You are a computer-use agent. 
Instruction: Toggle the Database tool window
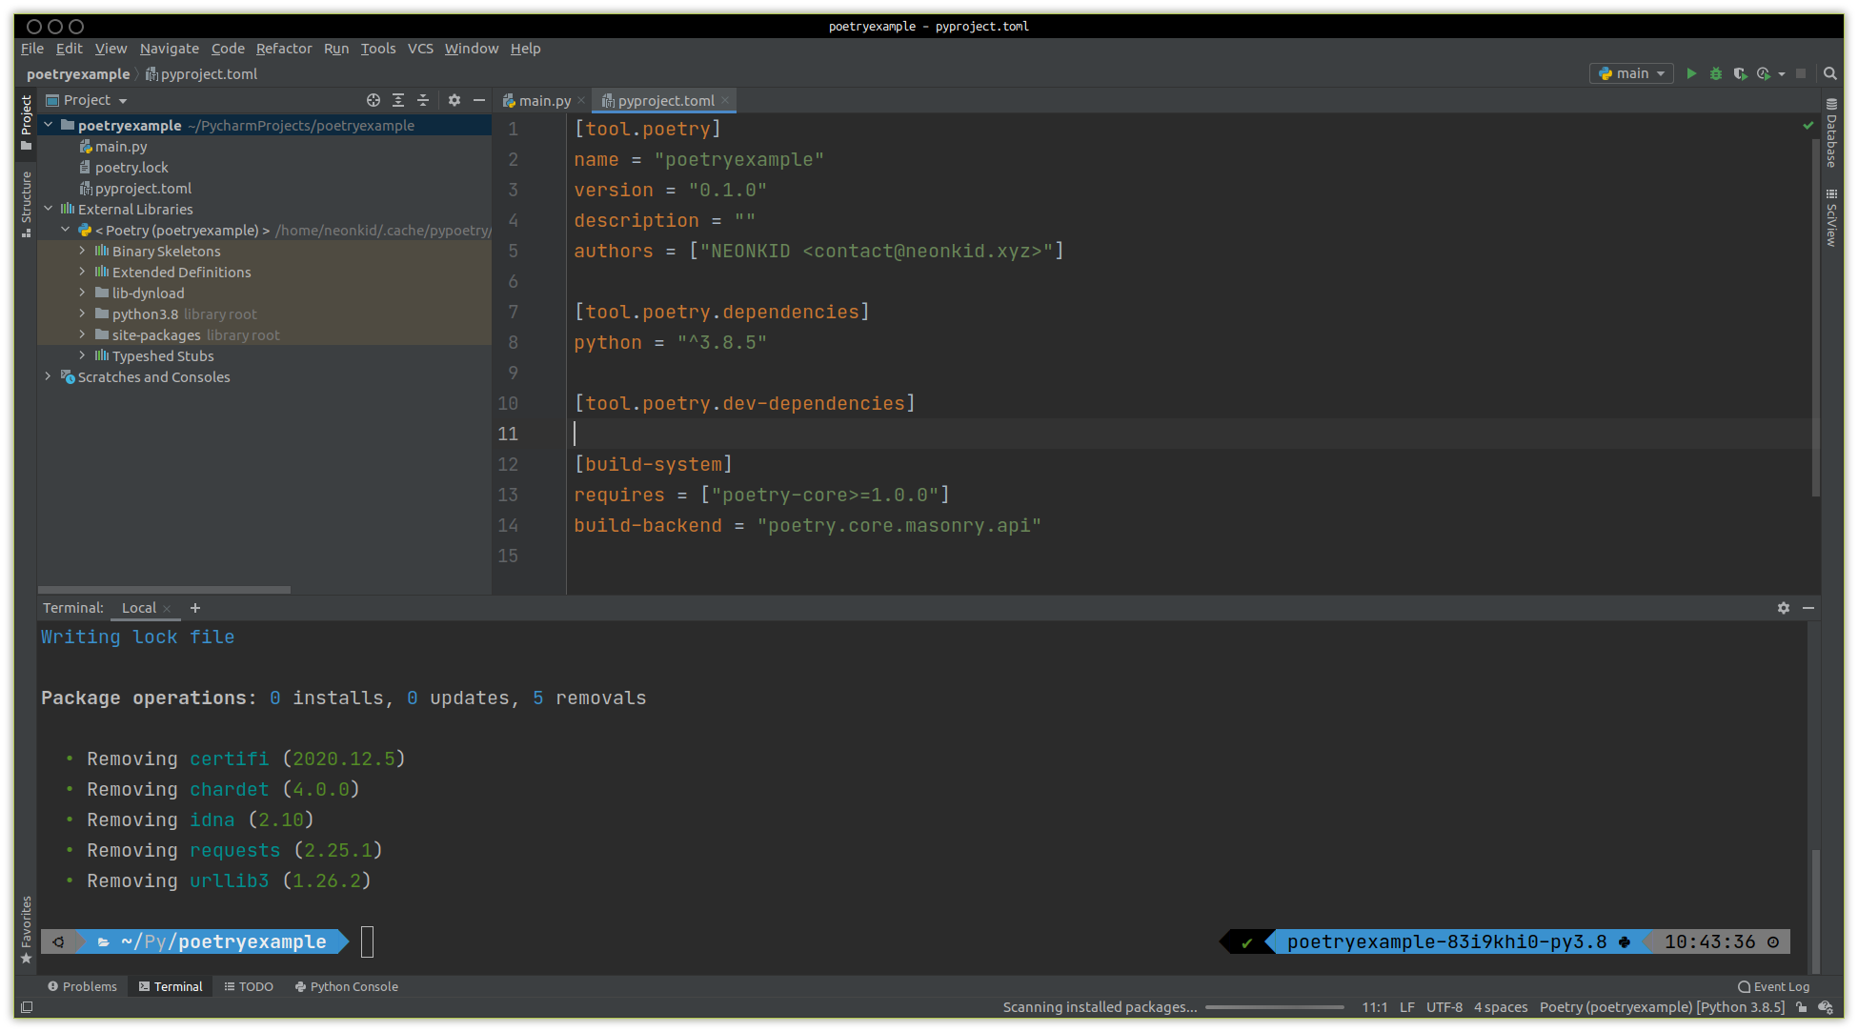coord(1830,134)
